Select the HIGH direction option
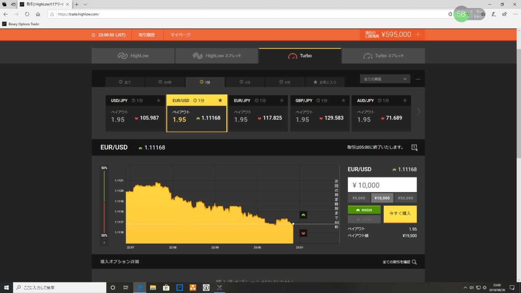 364,210
